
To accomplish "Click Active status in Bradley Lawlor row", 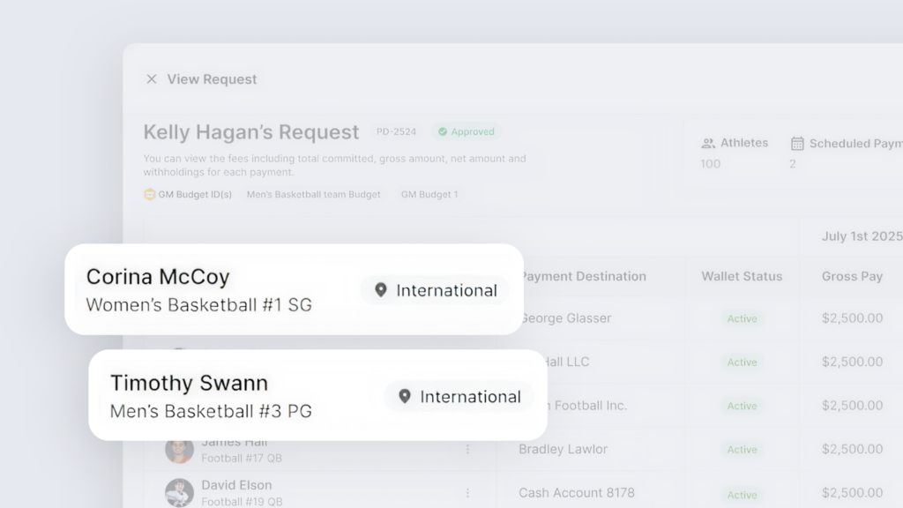I will pos(742,450).
